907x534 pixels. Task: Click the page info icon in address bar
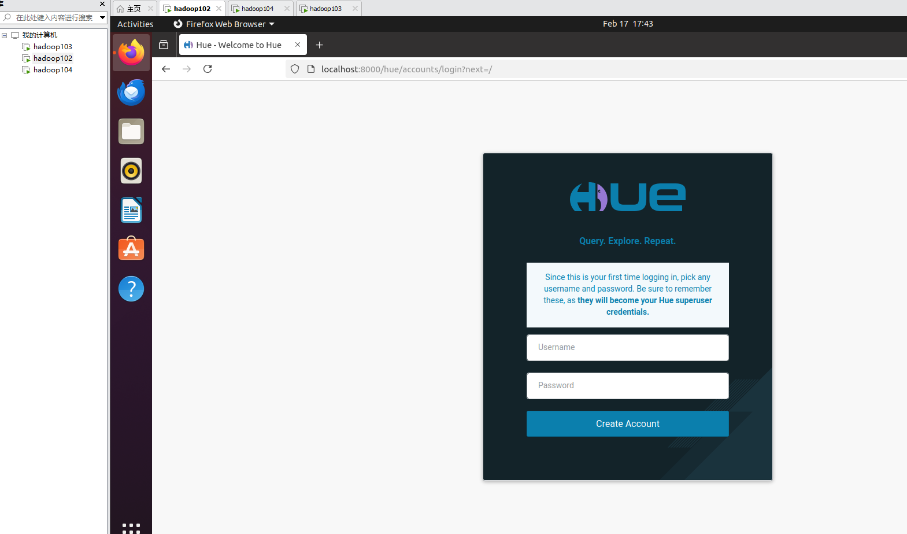click(x=311, y=69)
